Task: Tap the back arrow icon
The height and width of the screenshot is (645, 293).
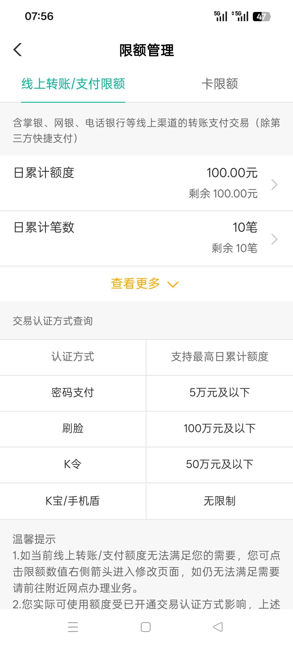Action: [18, 50]
